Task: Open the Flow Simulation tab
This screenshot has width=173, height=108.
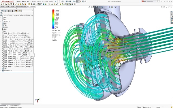Action: point(31,7)
